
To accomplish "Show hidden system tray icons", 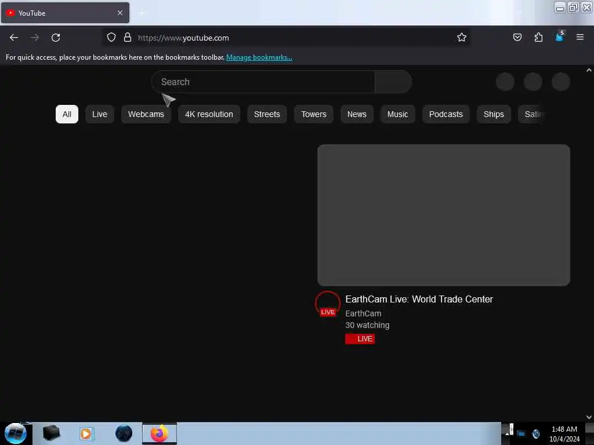I will (507, 433).
